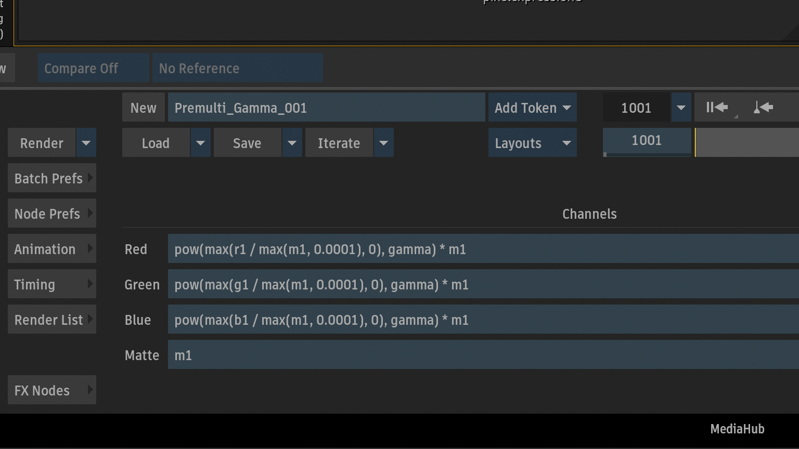Open the FX Nodes menu

click(52, 390)
